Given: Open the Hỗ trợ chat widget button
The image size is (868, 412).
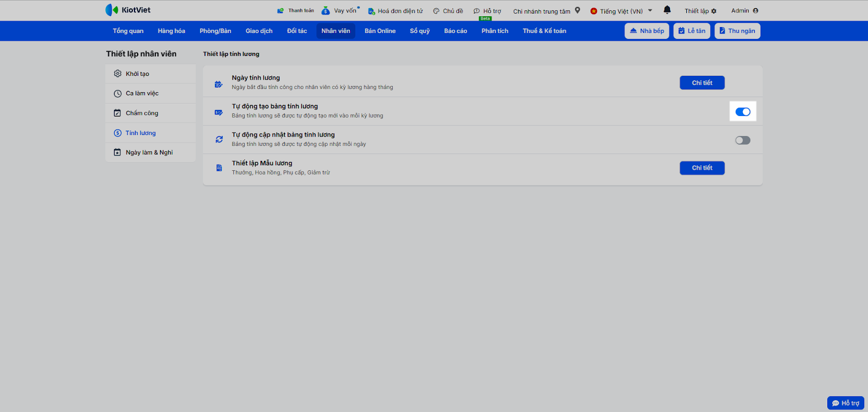Looking at the screenshot, I should 846,403.
